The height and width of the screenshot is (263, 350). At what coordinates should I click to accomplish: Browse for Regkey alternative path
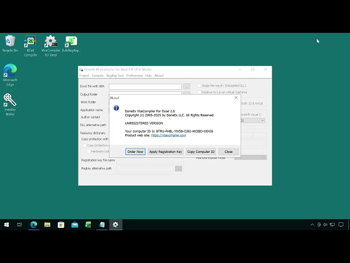[178, 169]
